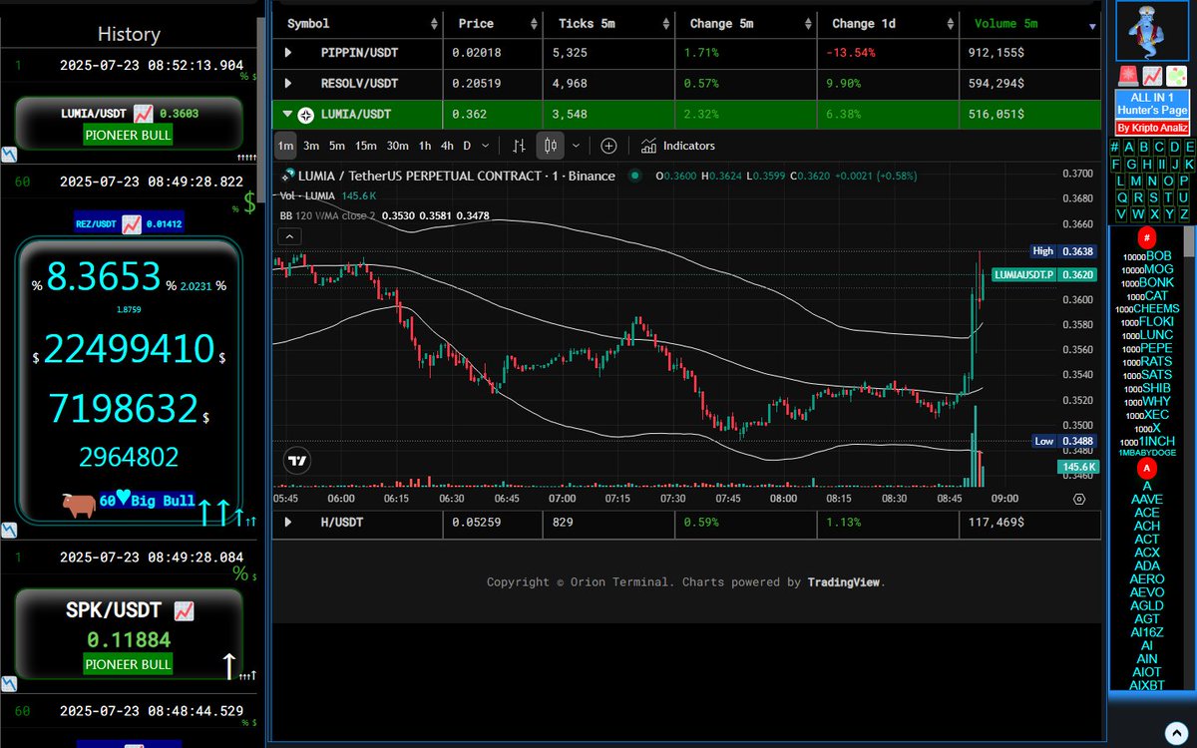Image resolution: width=1197 pixels, height=748 pixels.
Task: Click the TradingView link in the copyright line
Action: 844,581
